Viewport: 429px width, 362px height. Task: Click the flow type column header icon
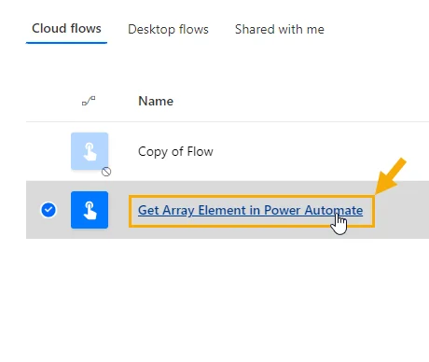click(89, 101)
